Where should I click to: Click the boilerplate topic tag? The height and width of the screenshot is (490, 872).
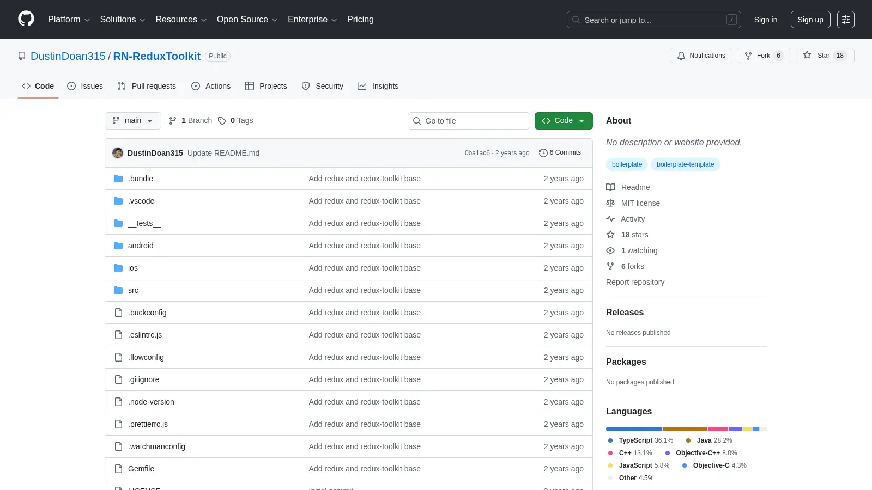click(x=627, y=164)
